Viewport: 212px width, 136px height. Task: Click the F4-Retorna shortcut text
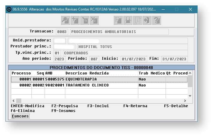coord(135,106)
